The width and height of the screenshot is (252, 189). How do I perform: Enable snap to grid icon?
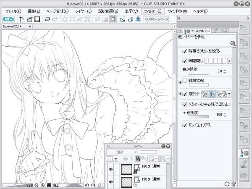(x=138, y=19)
